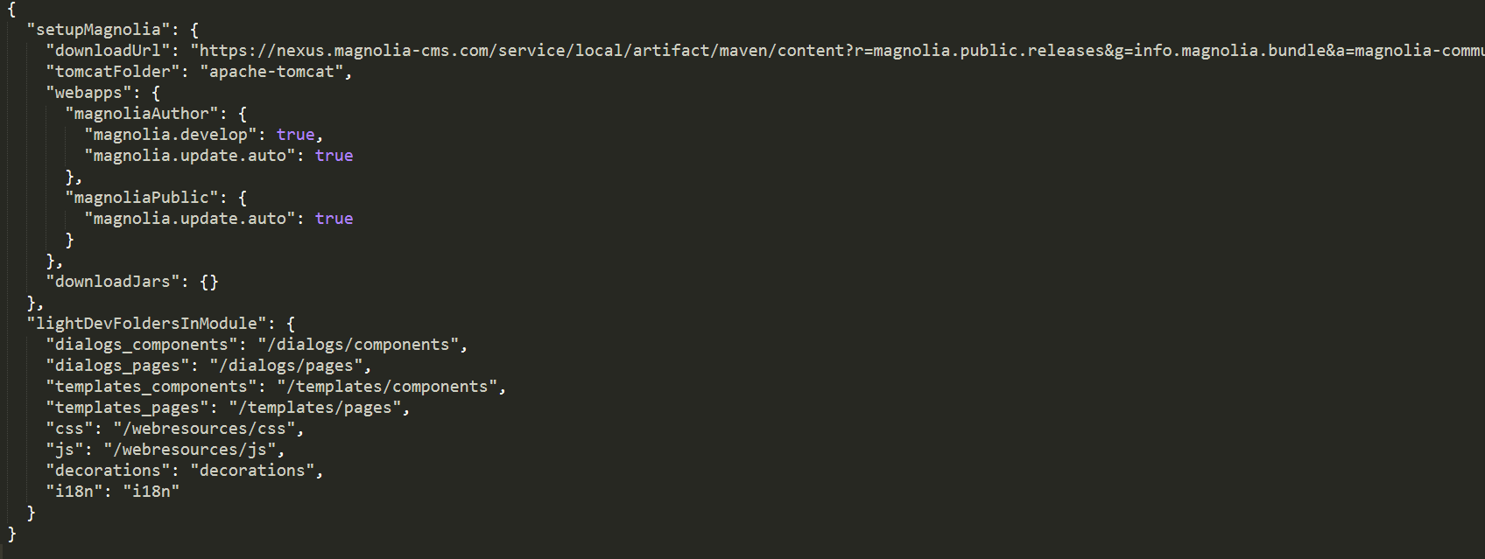Click the "setupMagnolia" key

[98, 30]
